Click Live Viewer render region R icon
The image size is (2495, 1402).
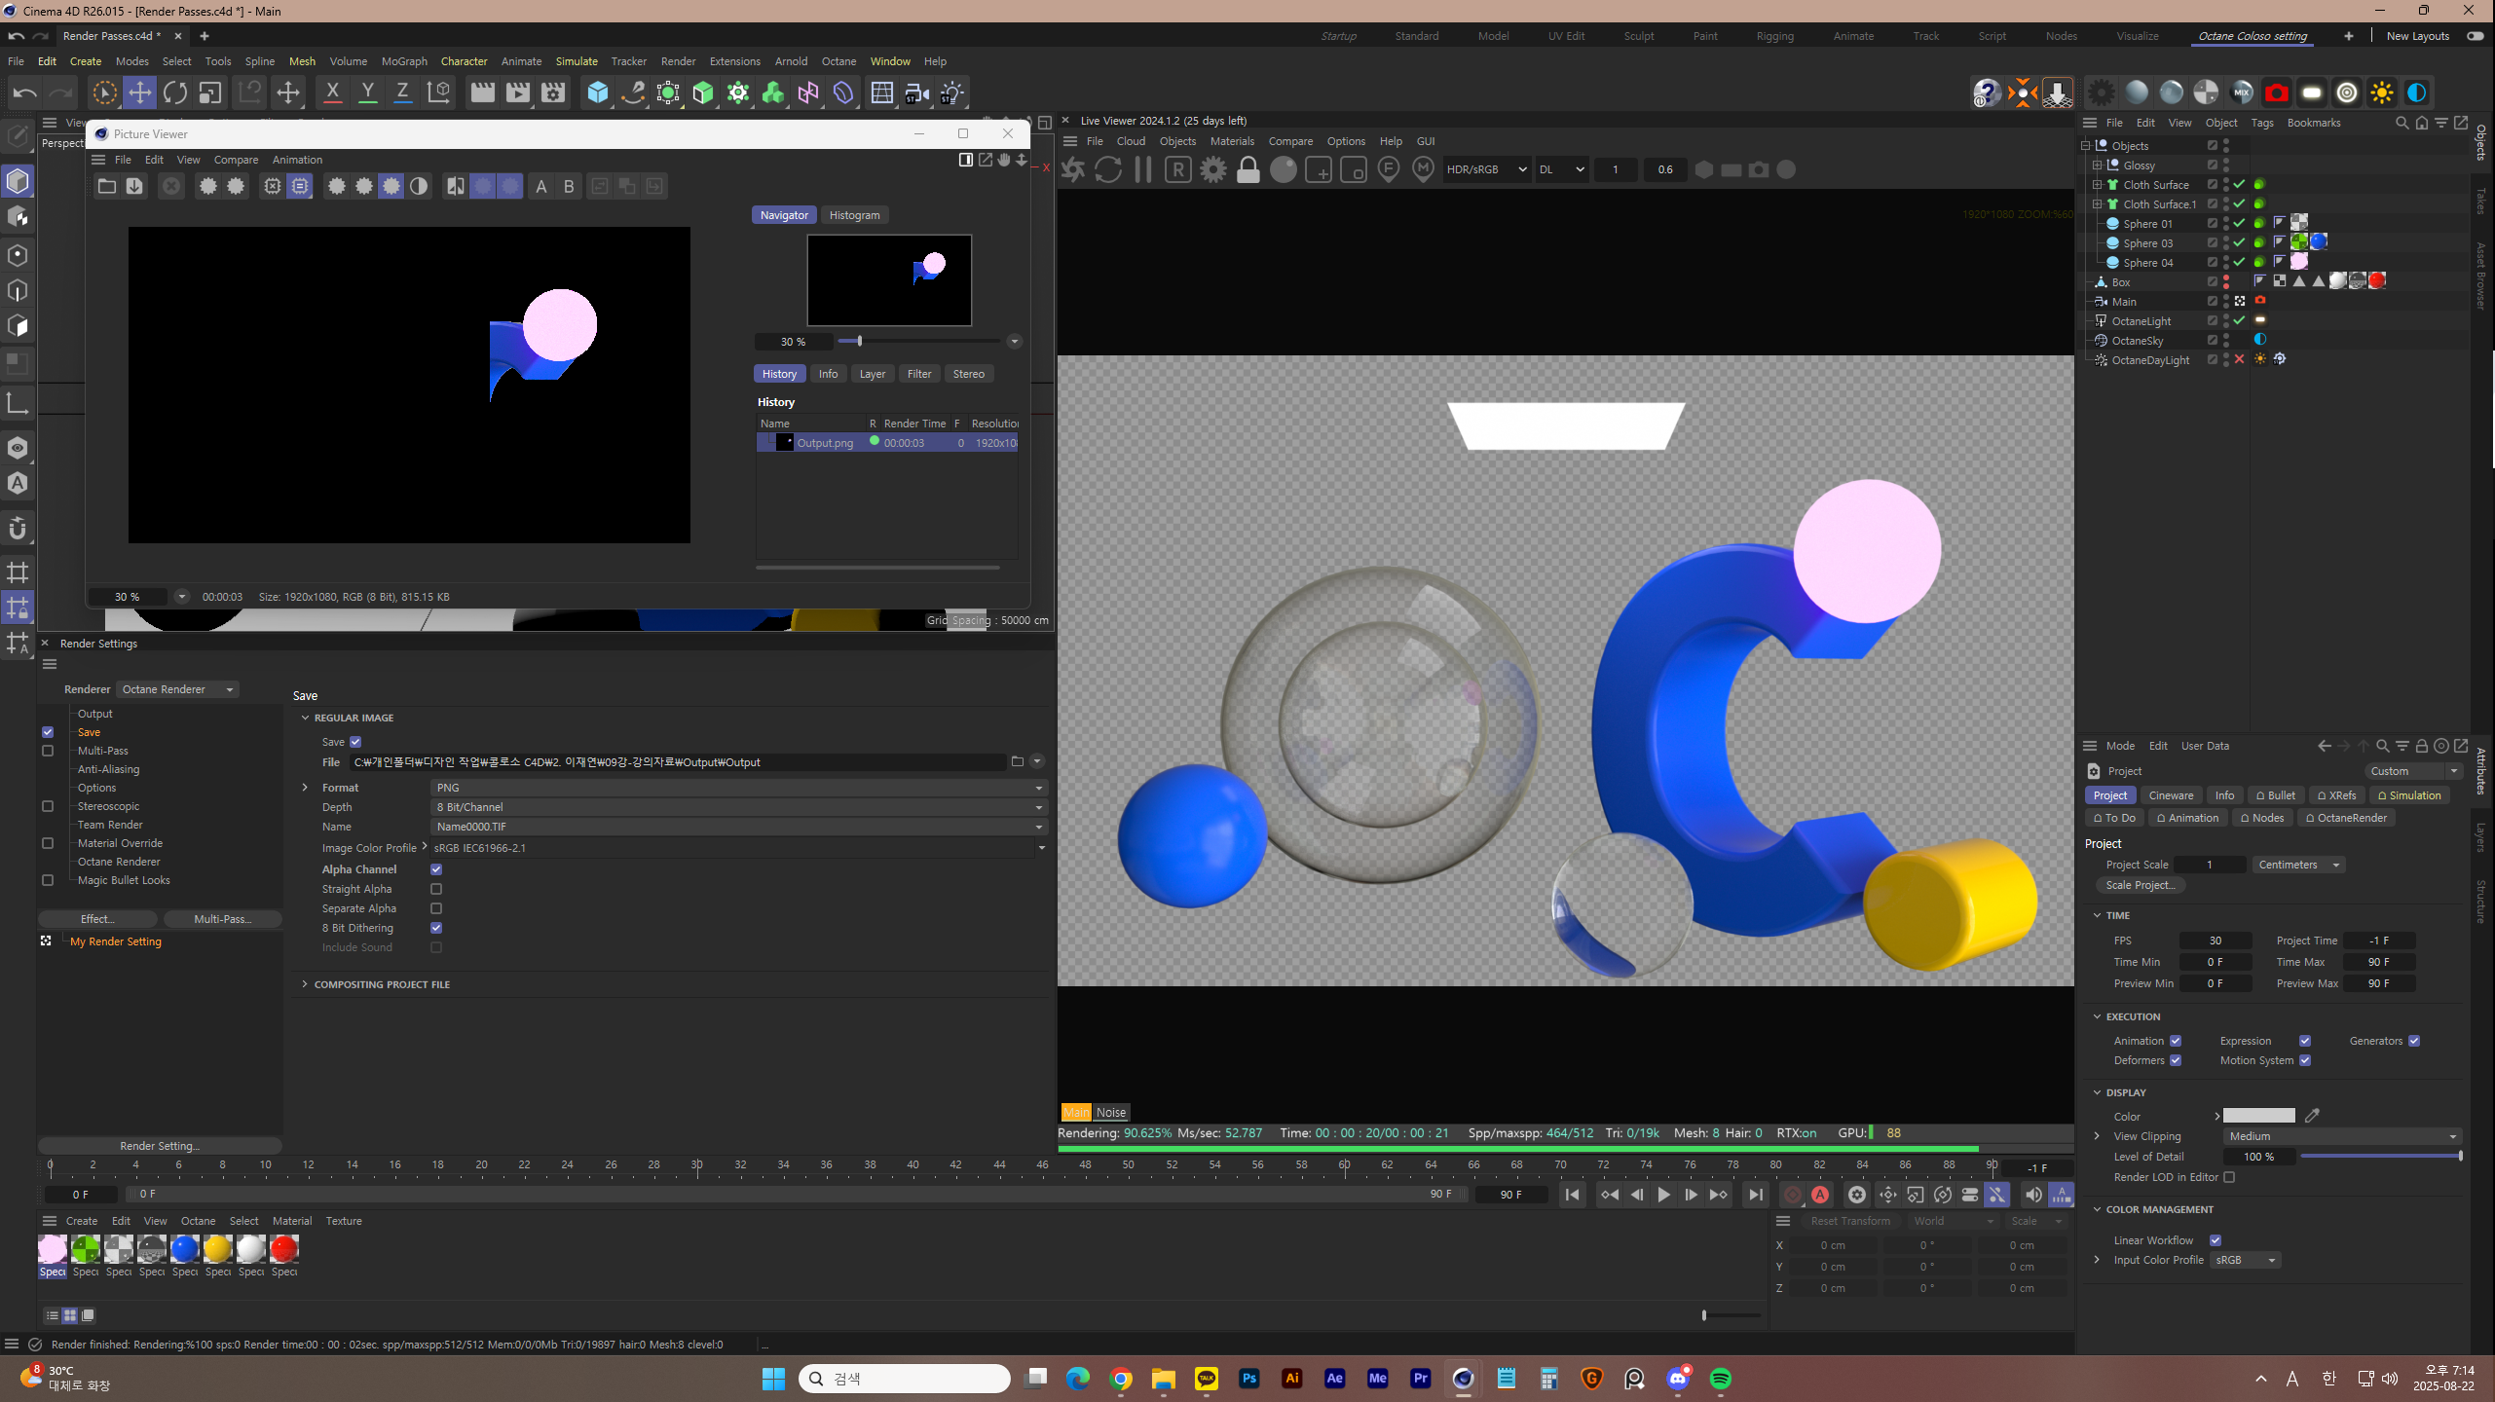(x=1178, y=169)
